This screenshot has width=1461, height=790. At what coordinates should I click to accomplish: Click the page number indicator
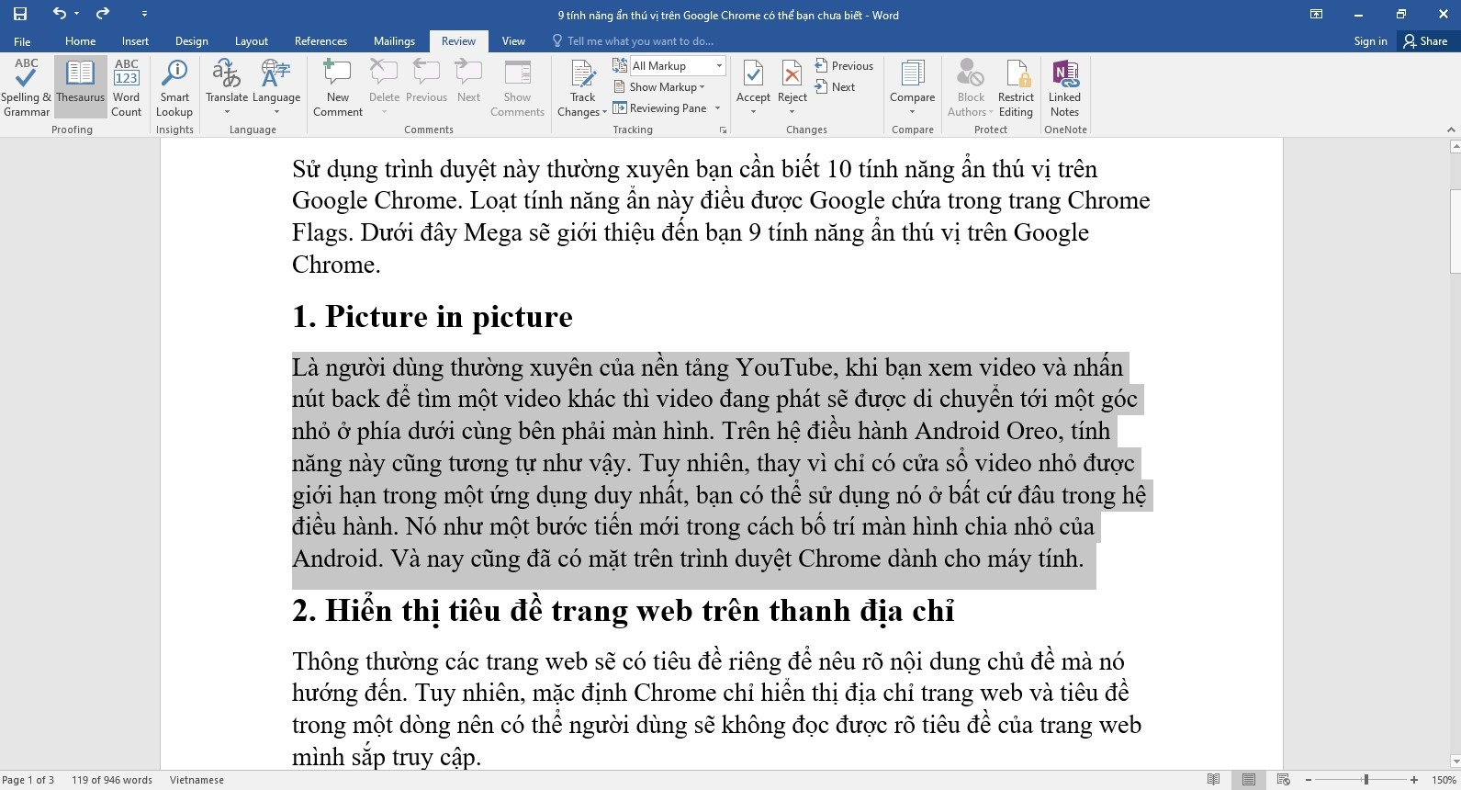coord(28,780)
